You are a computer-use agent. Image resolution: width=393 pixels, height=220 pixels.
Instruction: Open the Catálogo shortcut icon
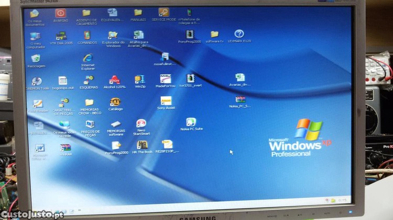pos(115,102)
